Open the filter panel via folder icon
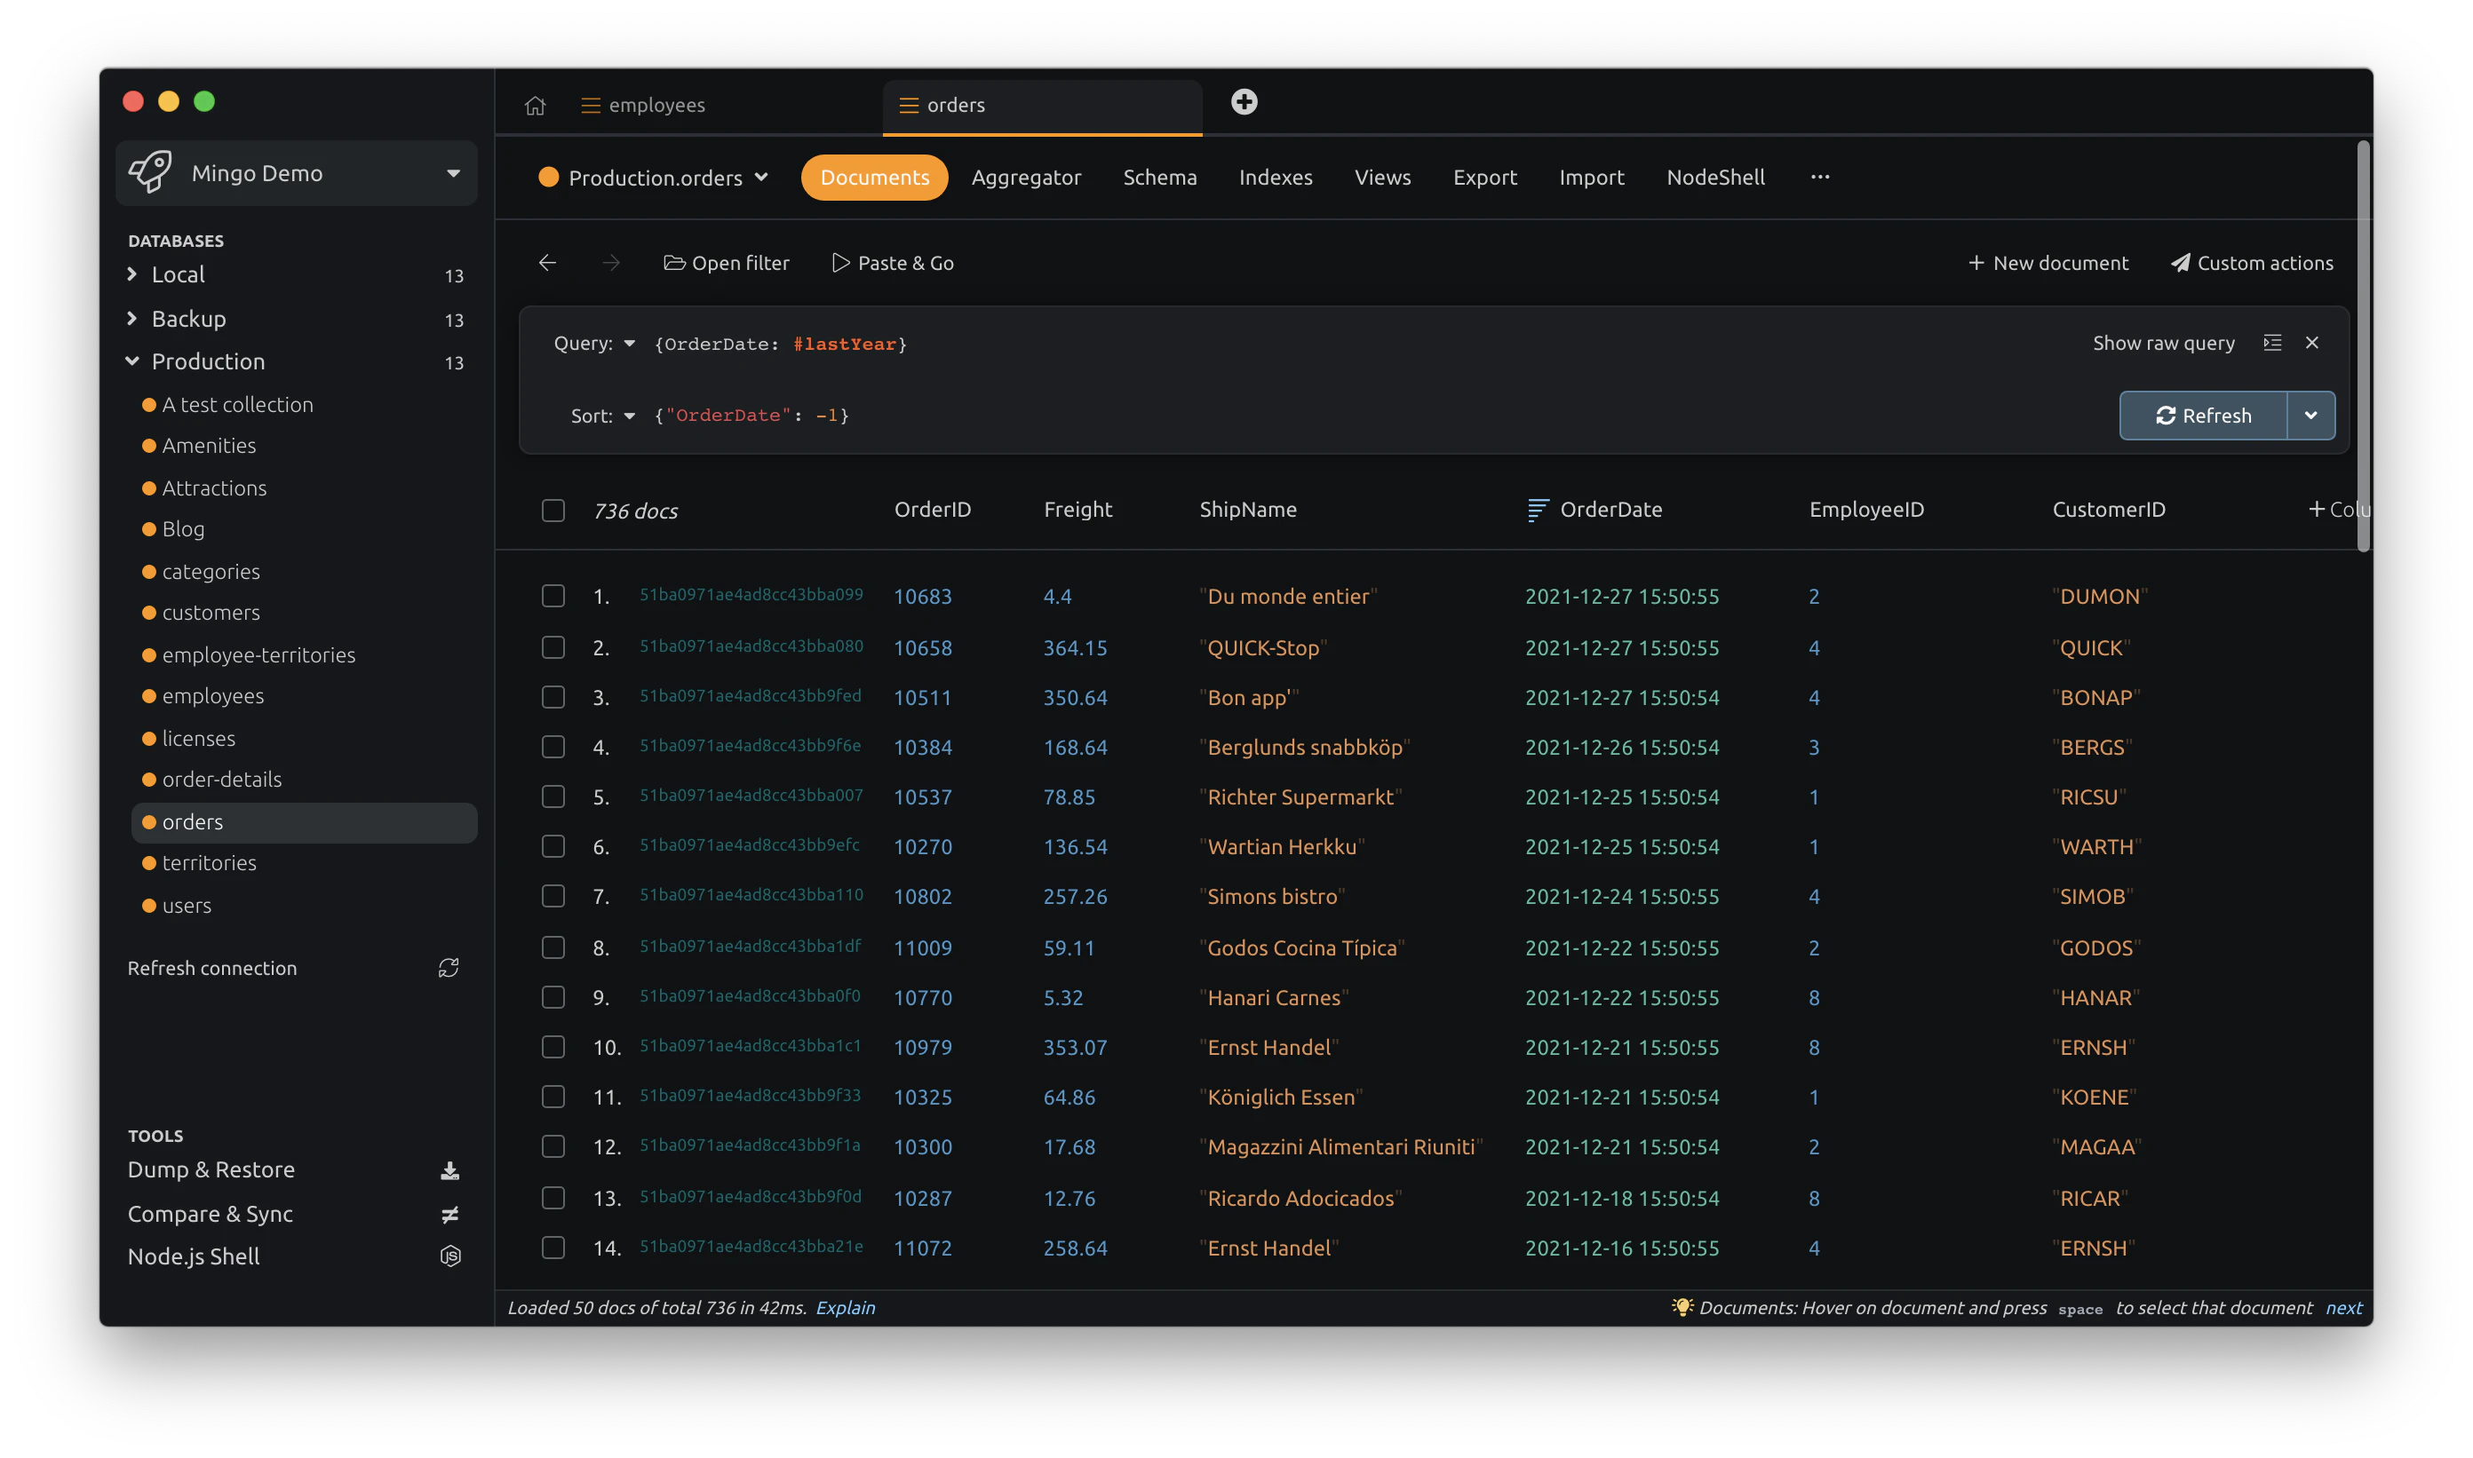 pyautogui.click(x=674, y=262)
